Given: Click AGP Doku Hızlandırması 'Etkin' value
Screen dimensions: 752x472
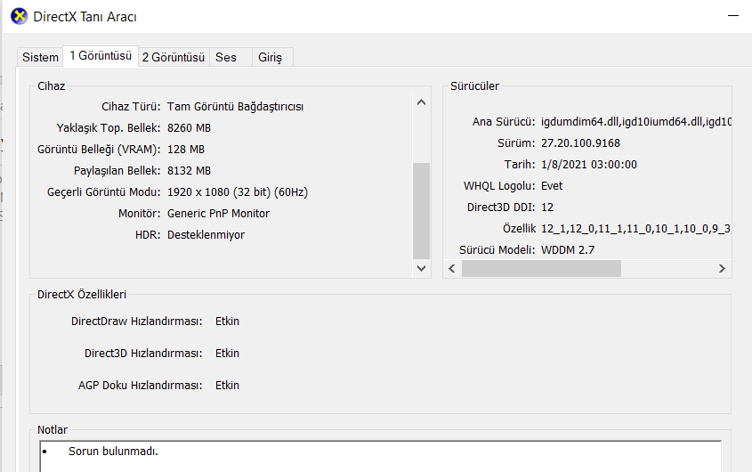Looking at the screenshot, I should point(227,385).
